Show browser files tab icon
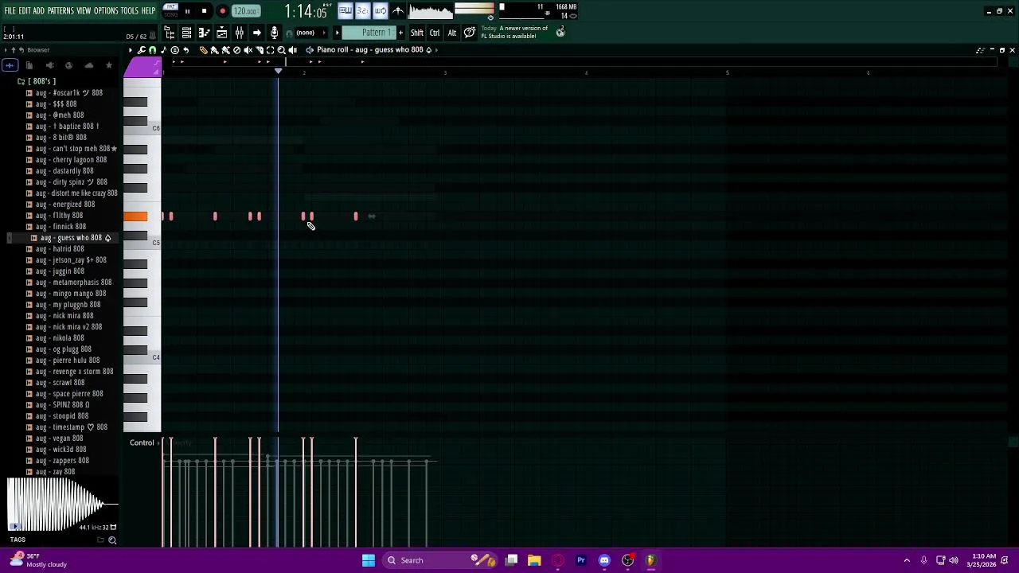 tap(29, 65)
